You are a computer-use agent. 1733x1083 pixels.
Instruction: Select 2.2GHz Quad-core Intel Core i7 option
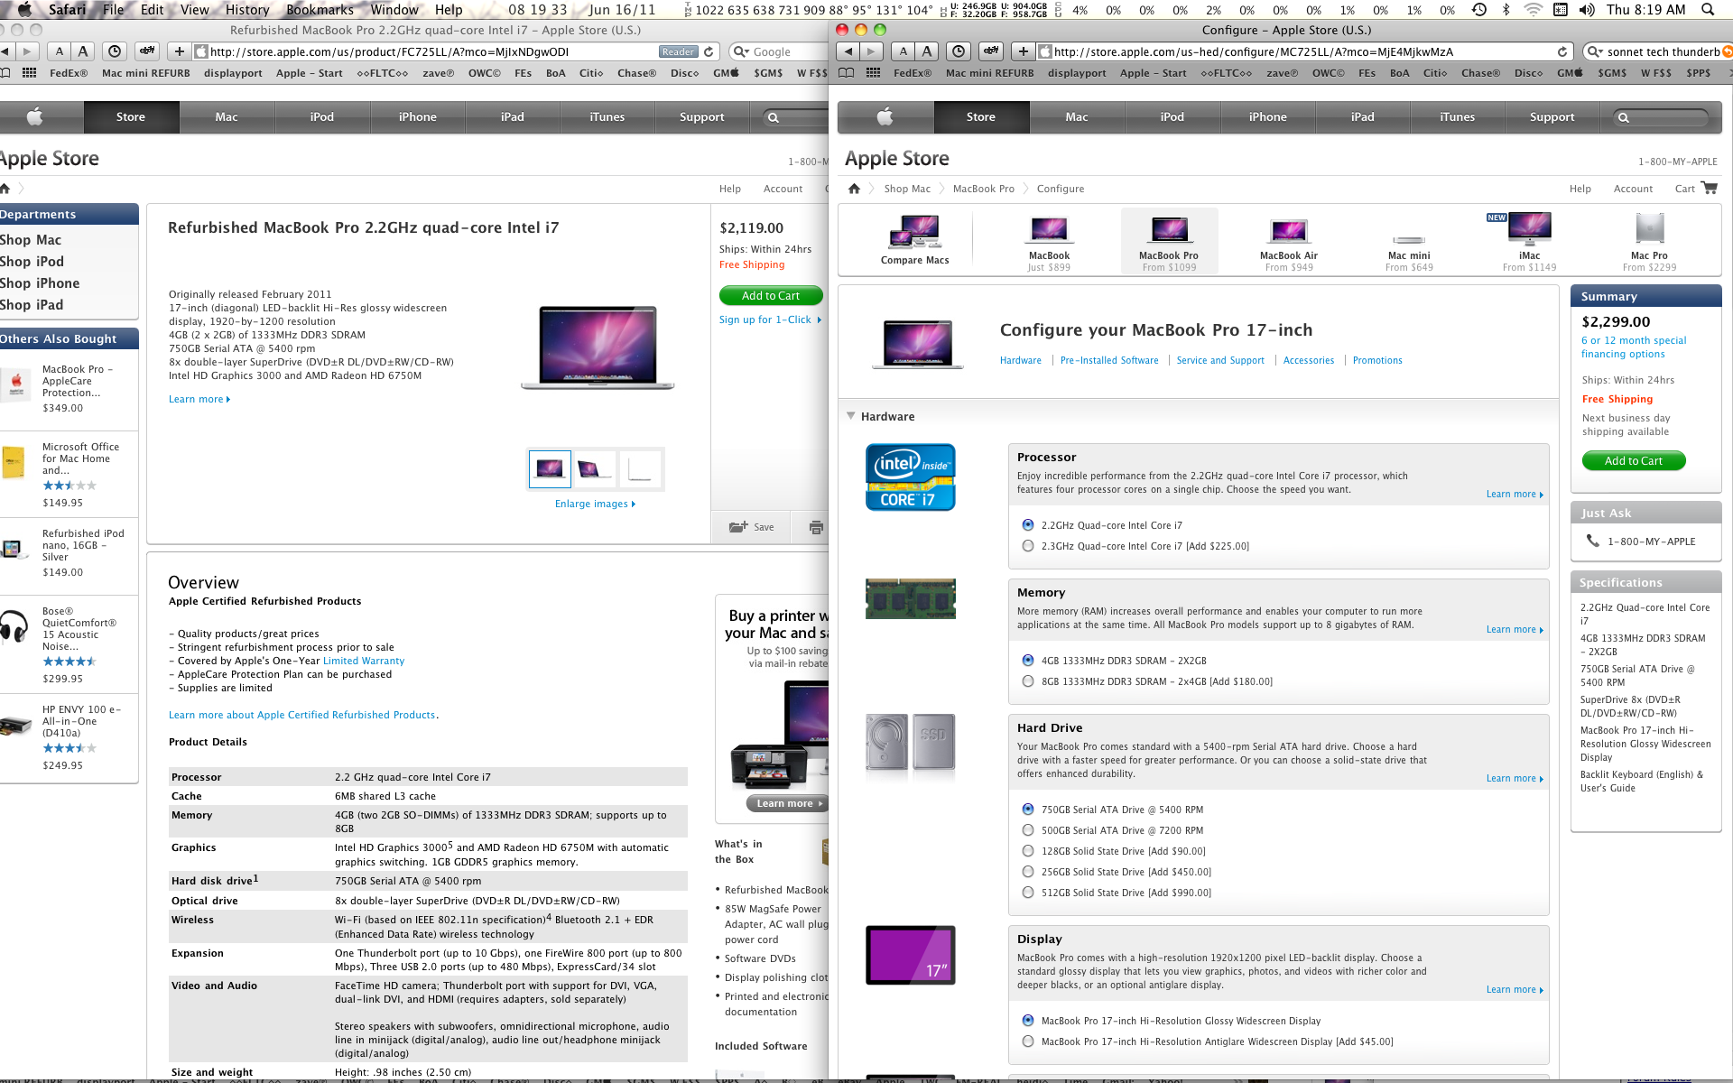tap(1028, 525)
